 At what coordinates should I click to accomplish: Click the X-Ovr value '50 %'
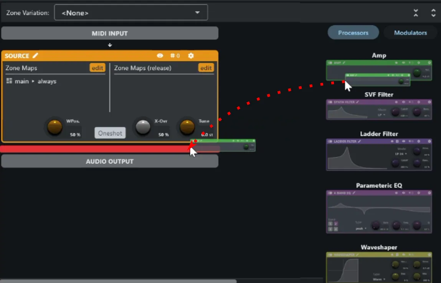pos(164,135)
